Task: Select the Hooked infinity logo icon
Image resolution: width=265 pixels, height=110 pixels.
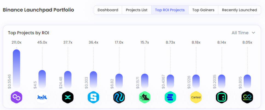Action: pyautogui.click(x=247, y=97)
